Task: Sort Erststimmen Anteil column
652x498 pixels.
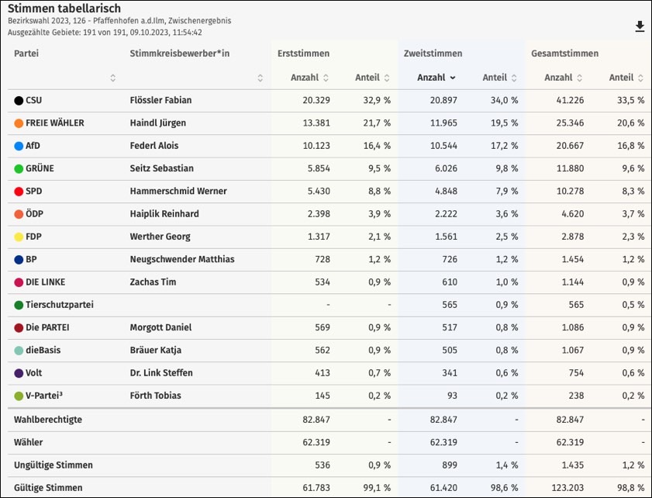Action: click(x=388, y=78)
